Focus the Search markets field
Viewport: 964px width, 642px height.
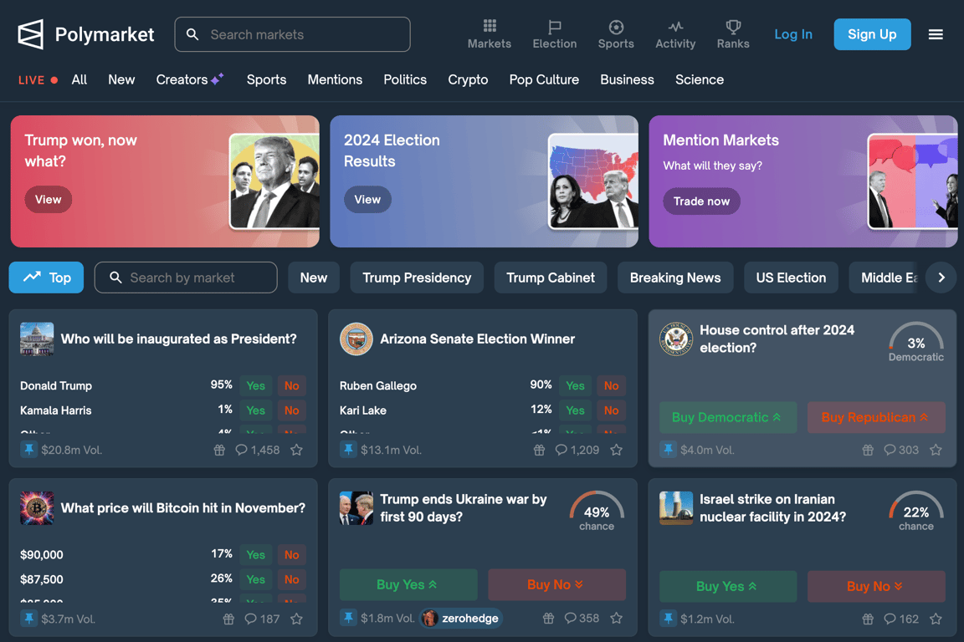coord(293,34)
